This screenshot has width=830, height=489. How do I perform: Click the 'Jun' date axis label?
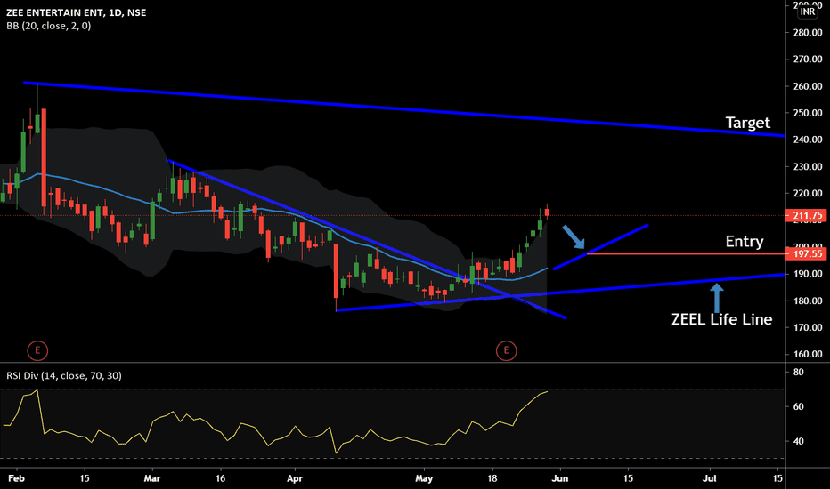click(x=559, y=478)
